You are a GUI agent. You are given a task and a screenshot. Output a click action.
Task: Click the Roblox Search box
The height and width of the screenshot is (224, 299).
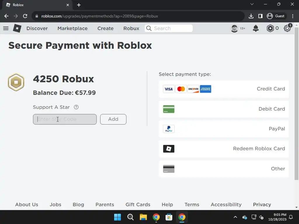[168, 28]
